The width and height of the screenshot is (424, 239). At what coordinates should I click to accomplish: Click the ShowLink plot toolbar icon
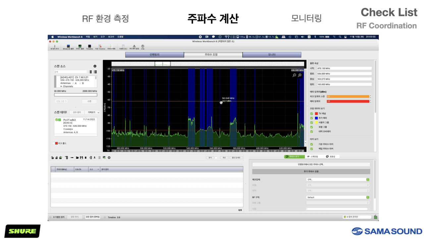coord(68,47)
